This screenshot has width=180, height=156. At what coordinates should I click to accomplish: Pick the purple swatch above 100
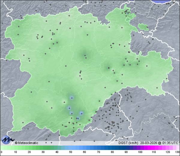pos(140,148)
